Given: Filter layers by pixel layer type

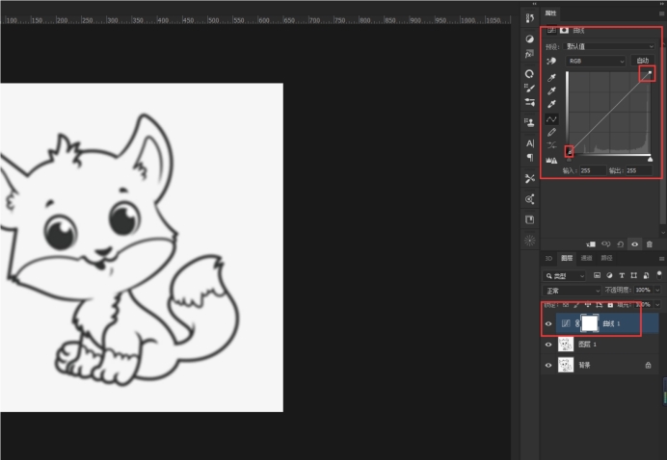Looking at the screenshot, I should [597, 275].
